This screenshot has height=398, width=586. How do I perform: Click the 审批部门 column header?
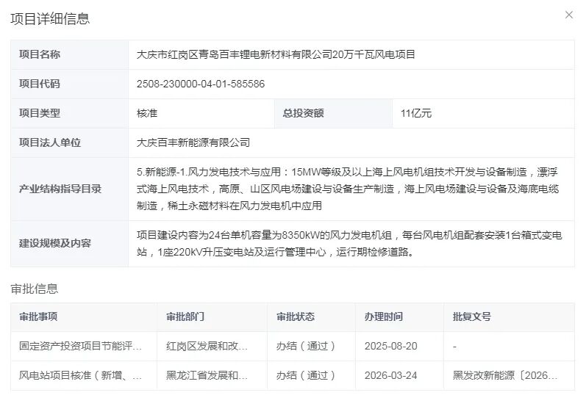(185, 316)
